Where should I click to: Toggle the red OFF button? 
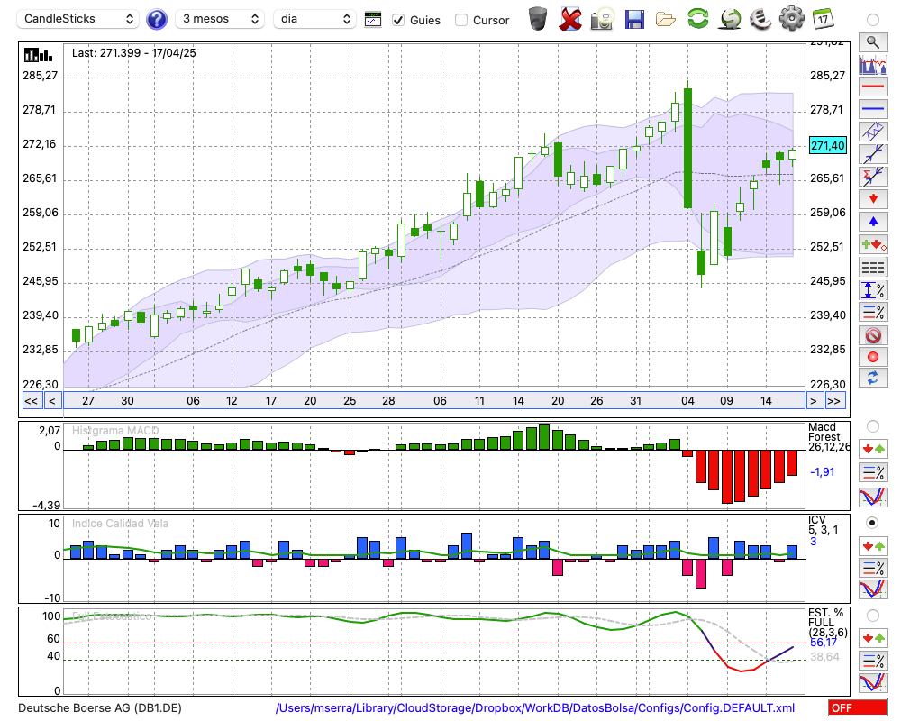coord(858,708)
